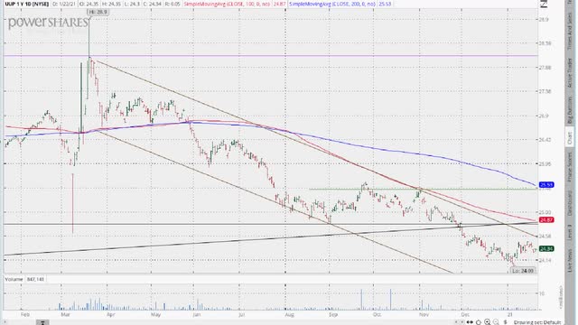
Task: Open the Phase Scores side tab
Action: pyautogui.click(x=570, y=166)
